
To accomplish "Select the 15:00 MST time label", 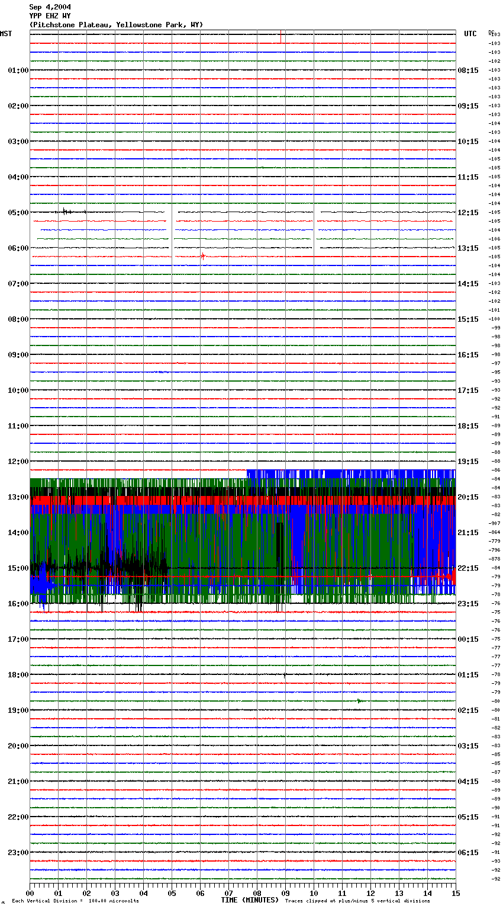I will click(18, 568).
